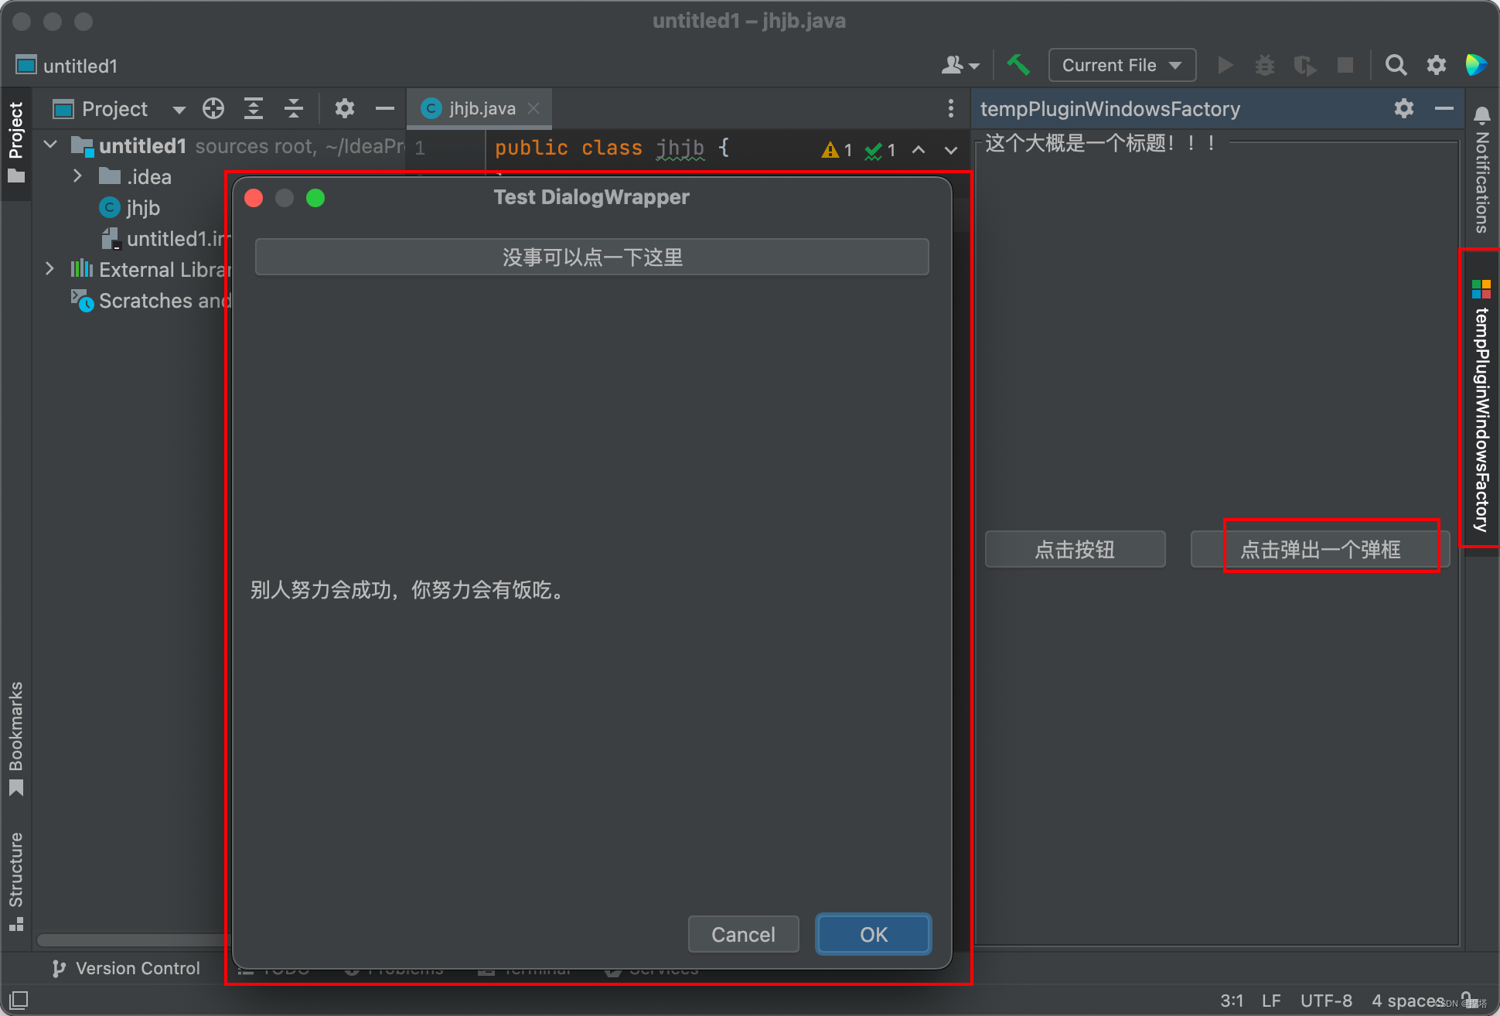Click the Stop square icon
Screen dimensions: 1500x1016
pyautogui.click(x=1345, y=65)
